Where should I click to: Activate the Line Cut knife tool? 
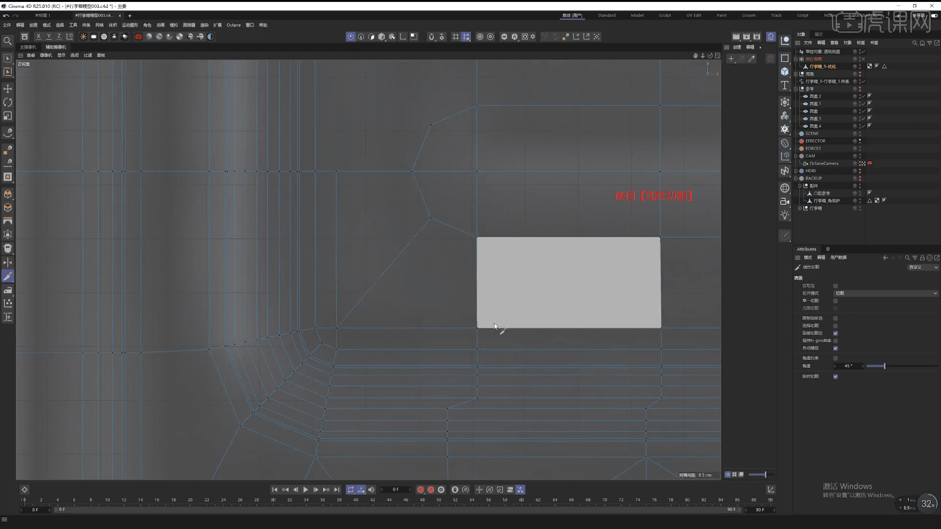[x=8, y=276]
